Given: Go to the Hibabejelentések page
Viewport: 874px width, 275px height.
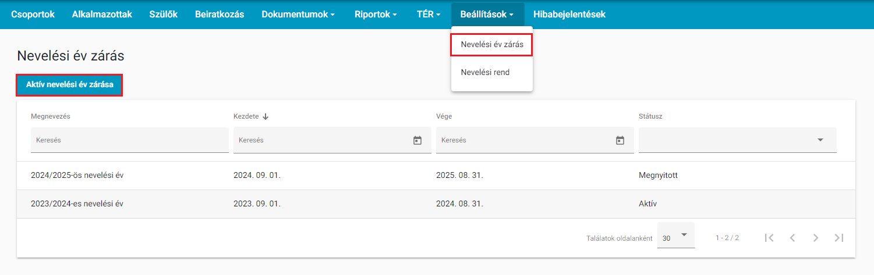Looking at the screenshot, I should click(569, 15).
